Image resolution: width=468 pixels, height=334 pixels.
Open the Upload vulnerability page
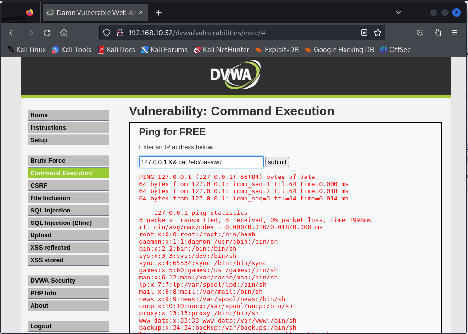point(68,235)
